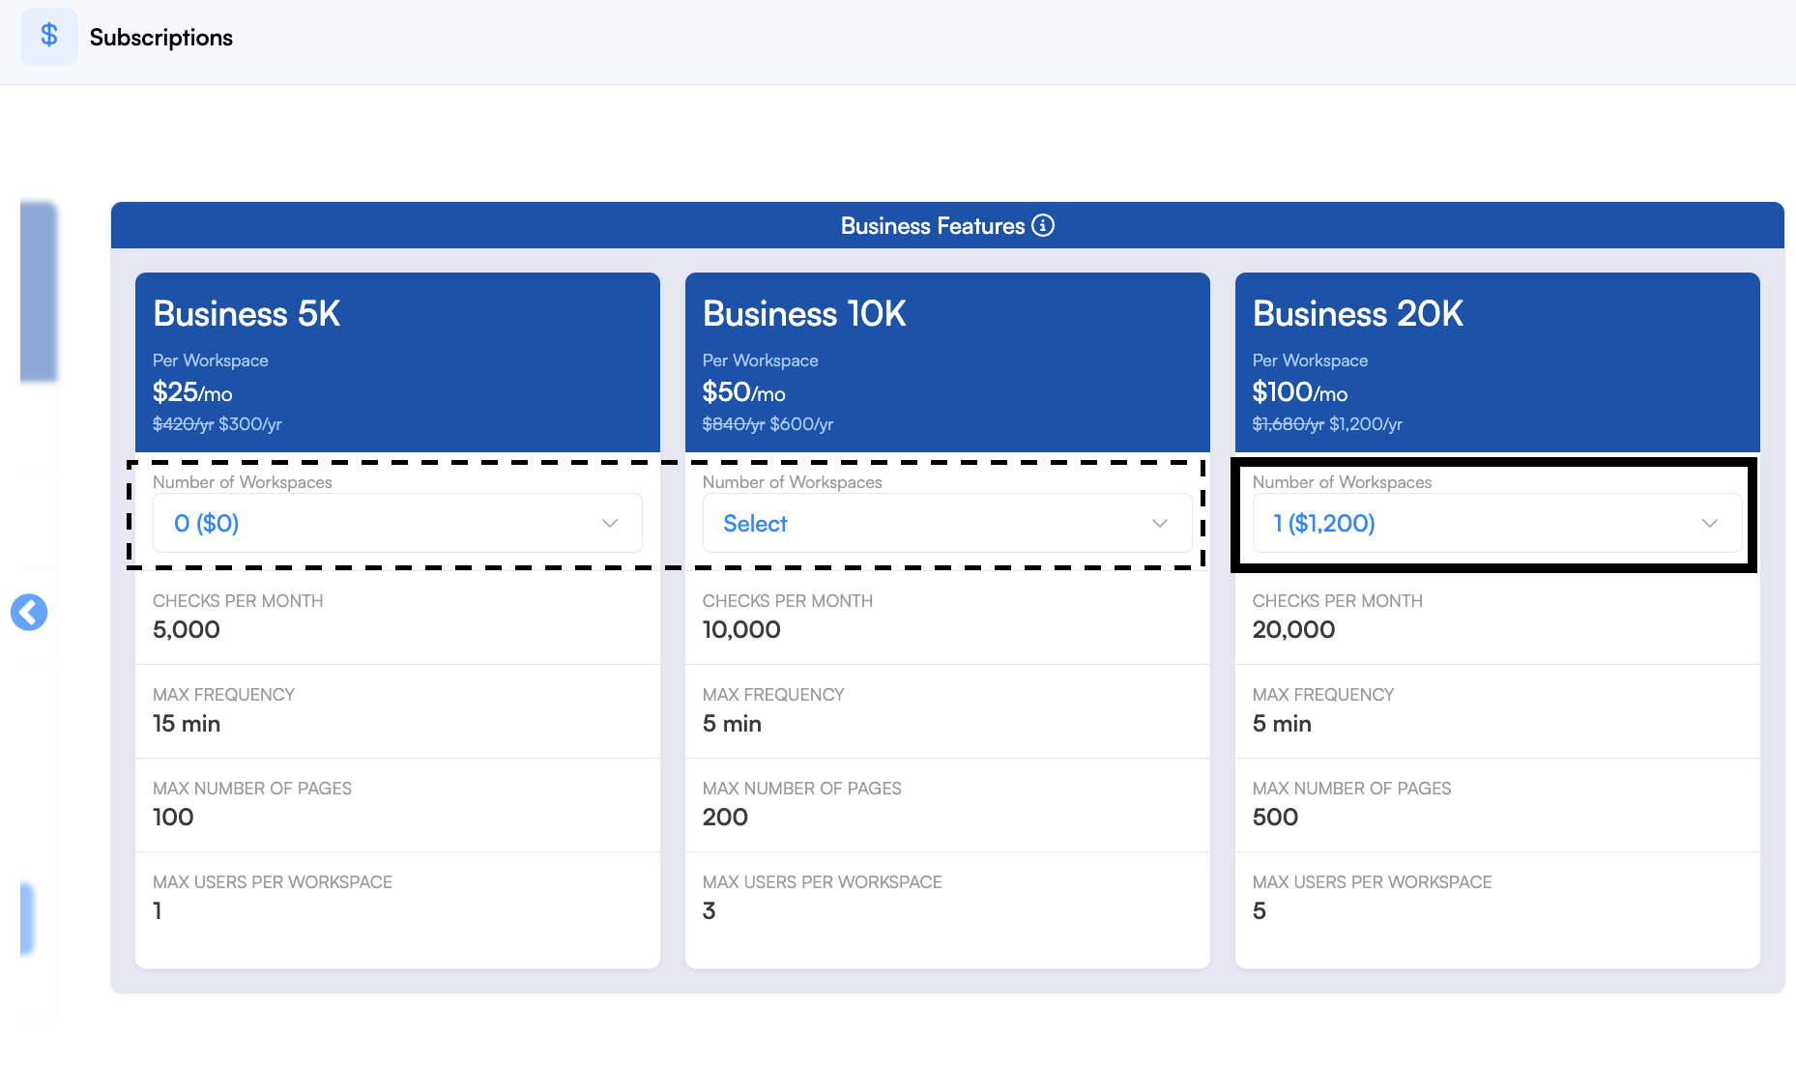Click the blue back arrow circle
Viewport: 1796px width, 1065px height.
pyautogui.click(x=29, y=612)
